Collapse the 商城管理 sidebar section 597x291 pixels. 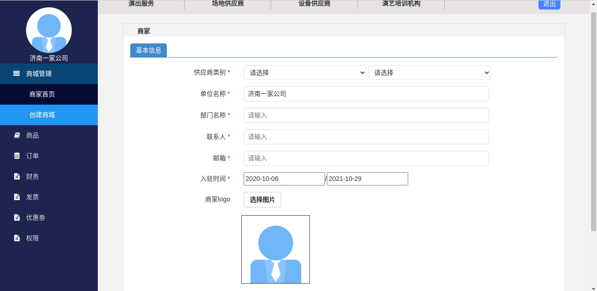[x=49, y=74]
